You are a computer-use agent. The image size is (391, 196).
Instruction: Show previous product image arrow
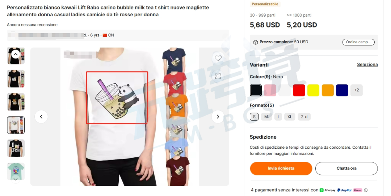pyautogui.click(x=41, y=117)
